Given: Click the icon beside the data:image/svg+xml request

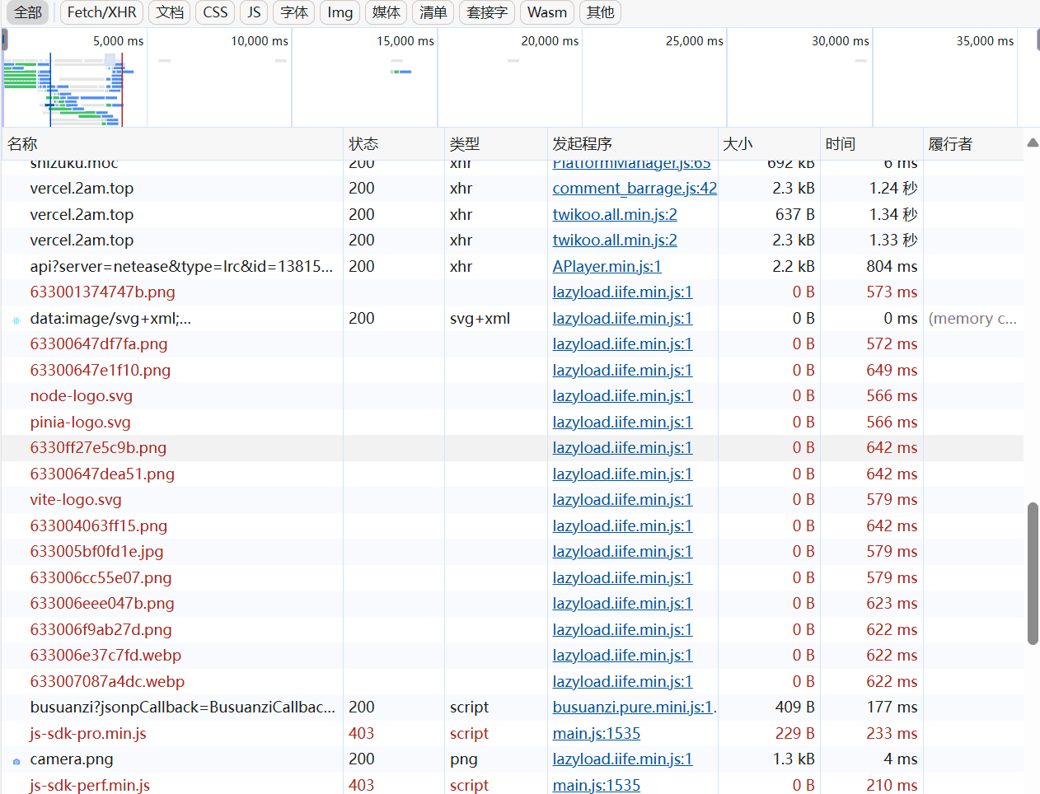Looking at the screenshot, I should tap(16, 320).
